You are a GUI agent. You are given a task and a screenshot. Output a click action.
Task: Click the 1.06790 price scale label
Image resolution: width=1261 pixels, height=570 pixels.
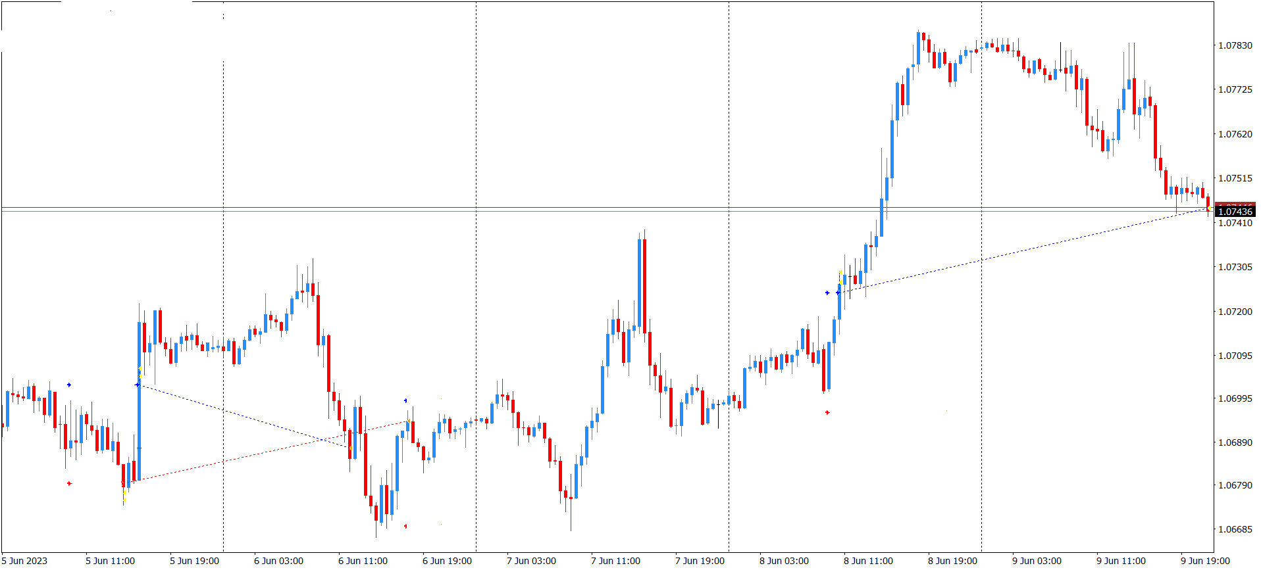[1235, 485]
